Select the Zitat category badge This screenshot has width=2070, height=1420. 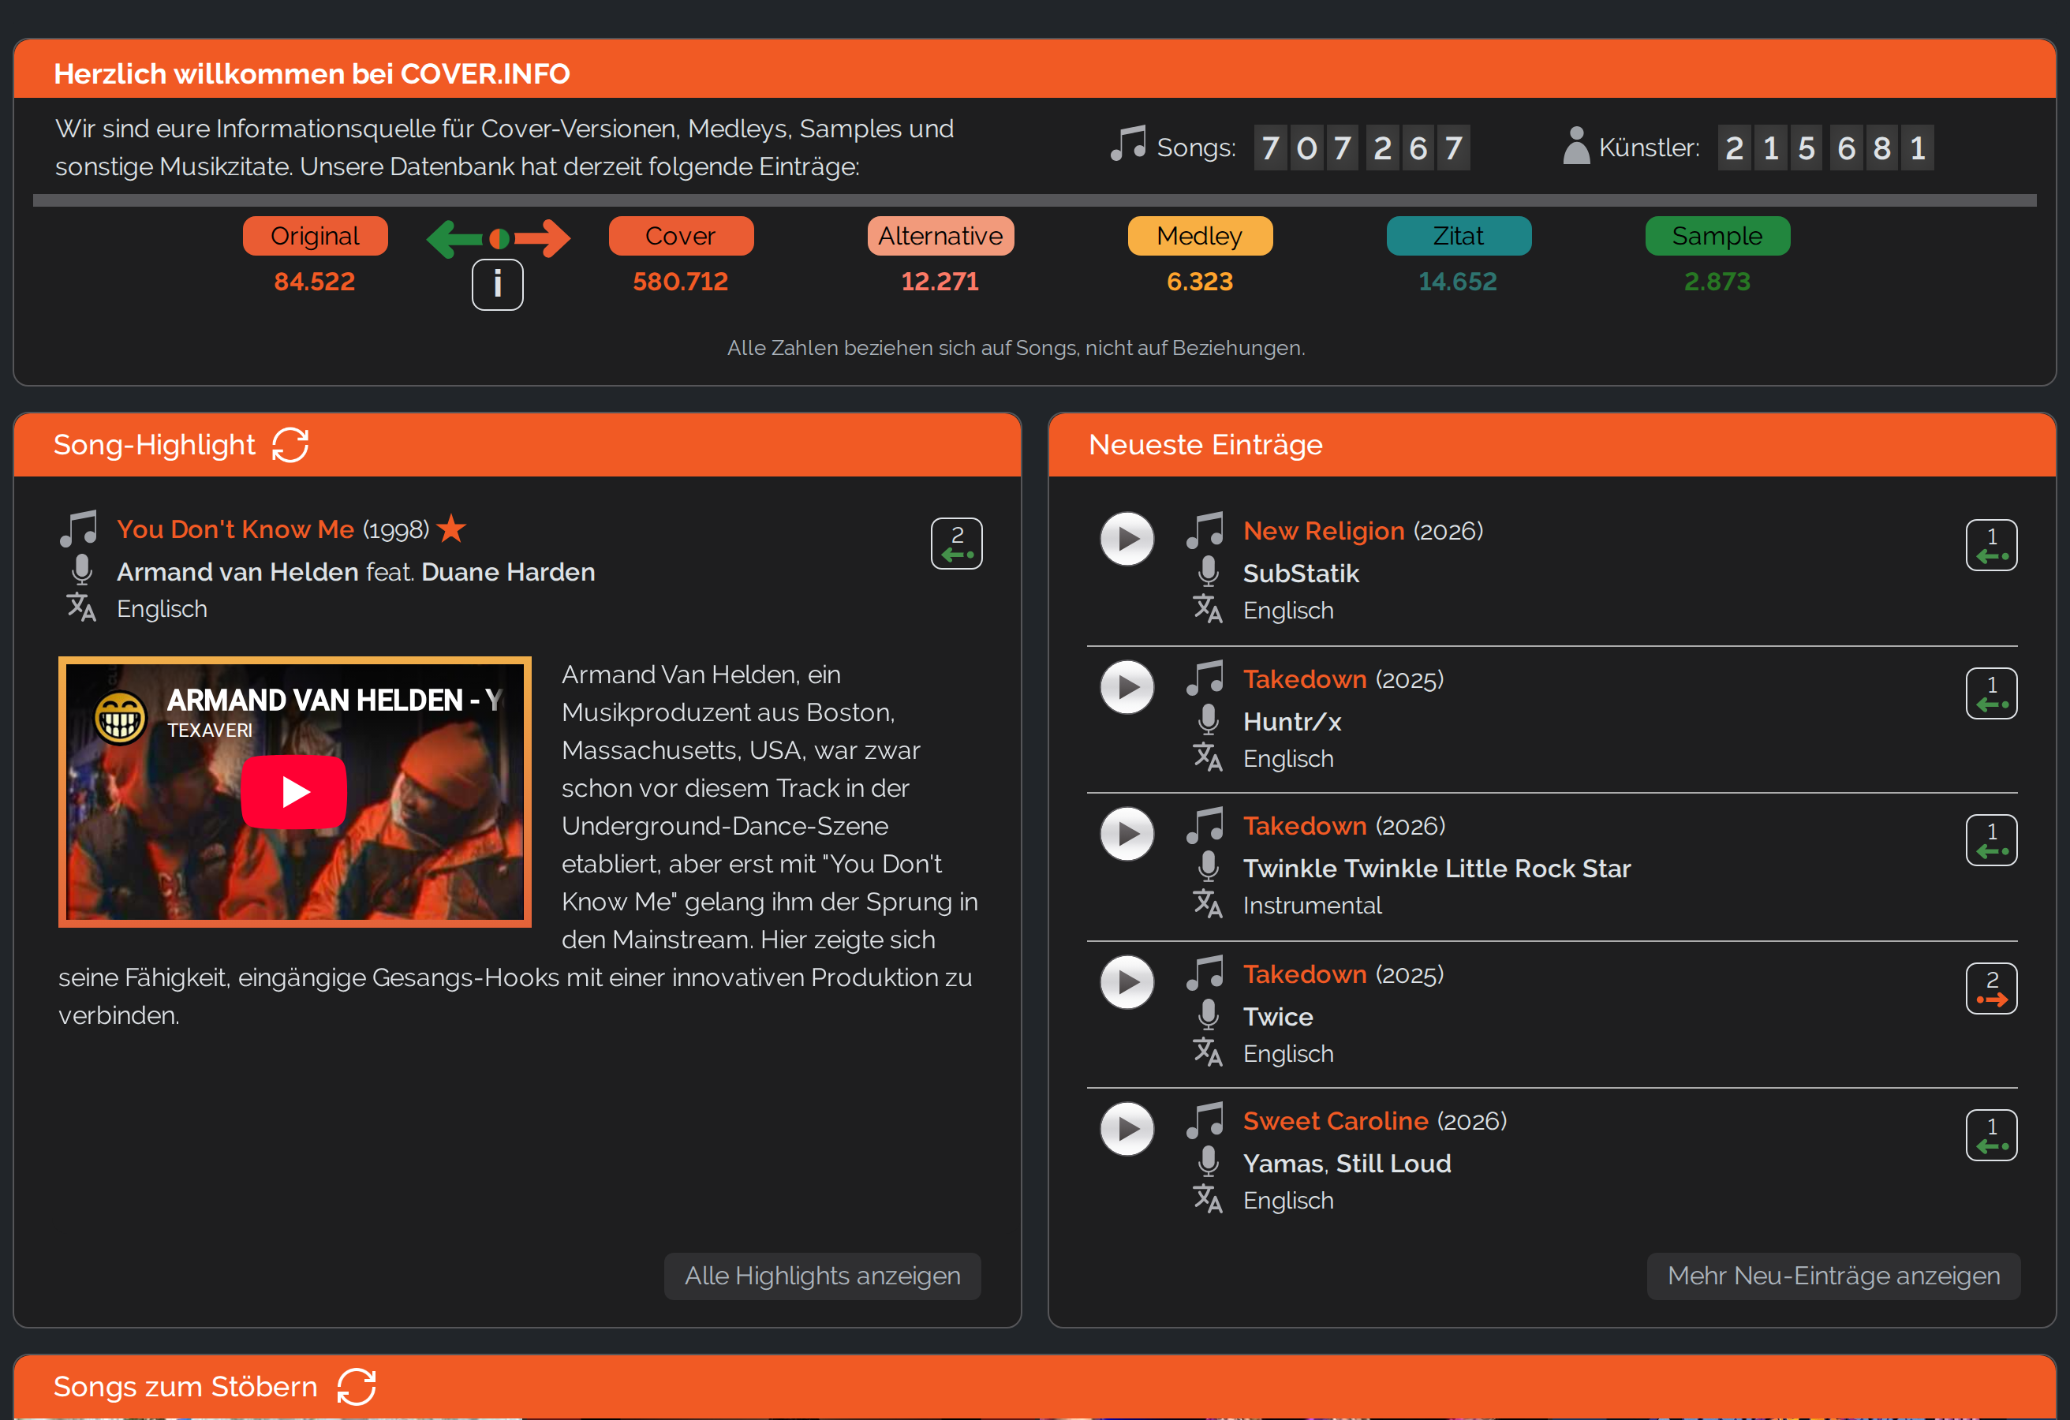[1459, 236]
